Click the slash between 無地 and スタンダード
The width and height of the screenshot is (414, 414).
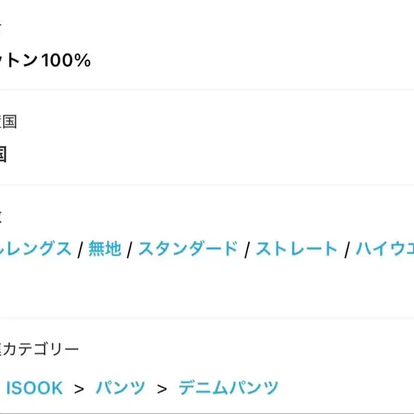tap(129, 251)
